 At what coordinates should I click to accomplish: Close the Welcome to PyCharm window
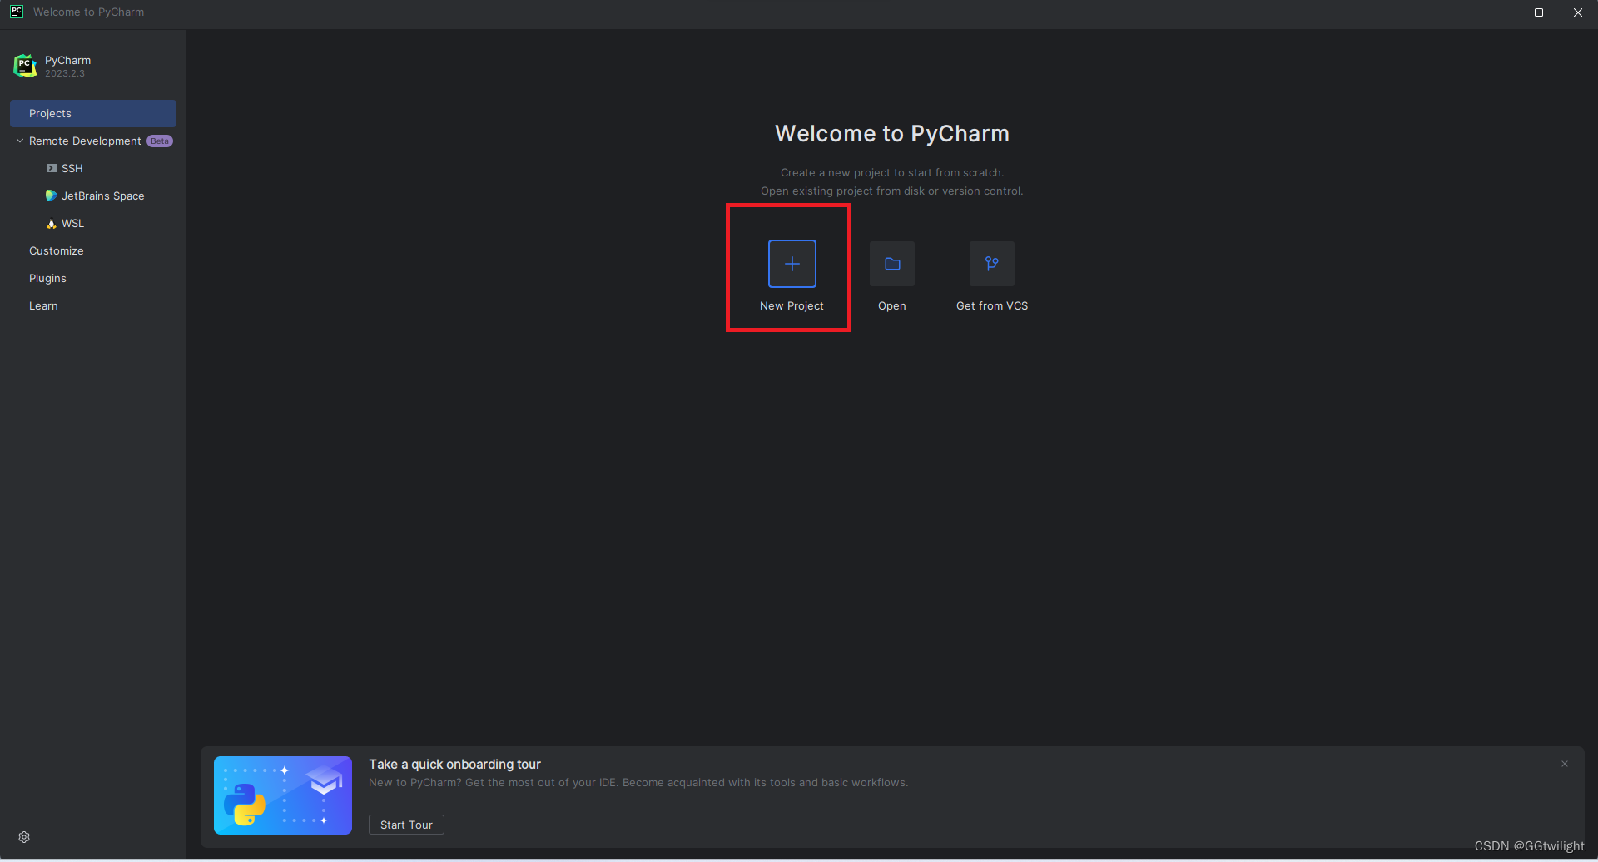(1578, 12)
